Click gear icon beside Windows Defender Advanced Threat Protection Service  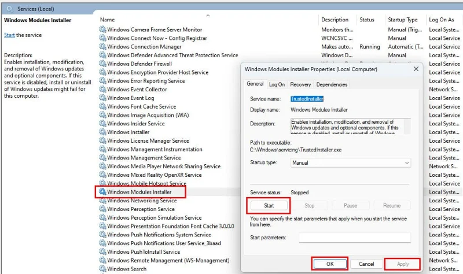[x=102, y=55]
